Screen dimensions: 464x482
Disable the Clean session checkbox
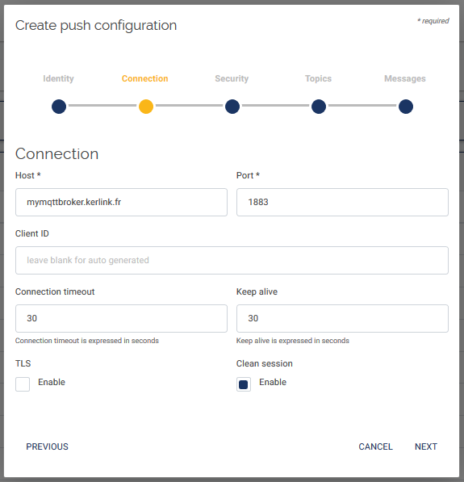tap(244, 384)
